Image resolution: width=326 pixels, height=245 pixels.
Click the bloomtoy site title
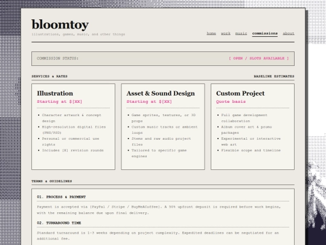(60, 25)
